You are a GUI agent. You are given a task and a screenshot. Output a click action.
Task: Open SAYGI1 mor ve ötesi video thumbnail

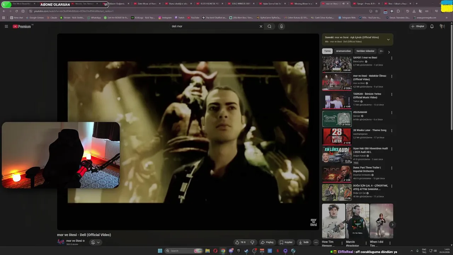[x=337, y=64]
